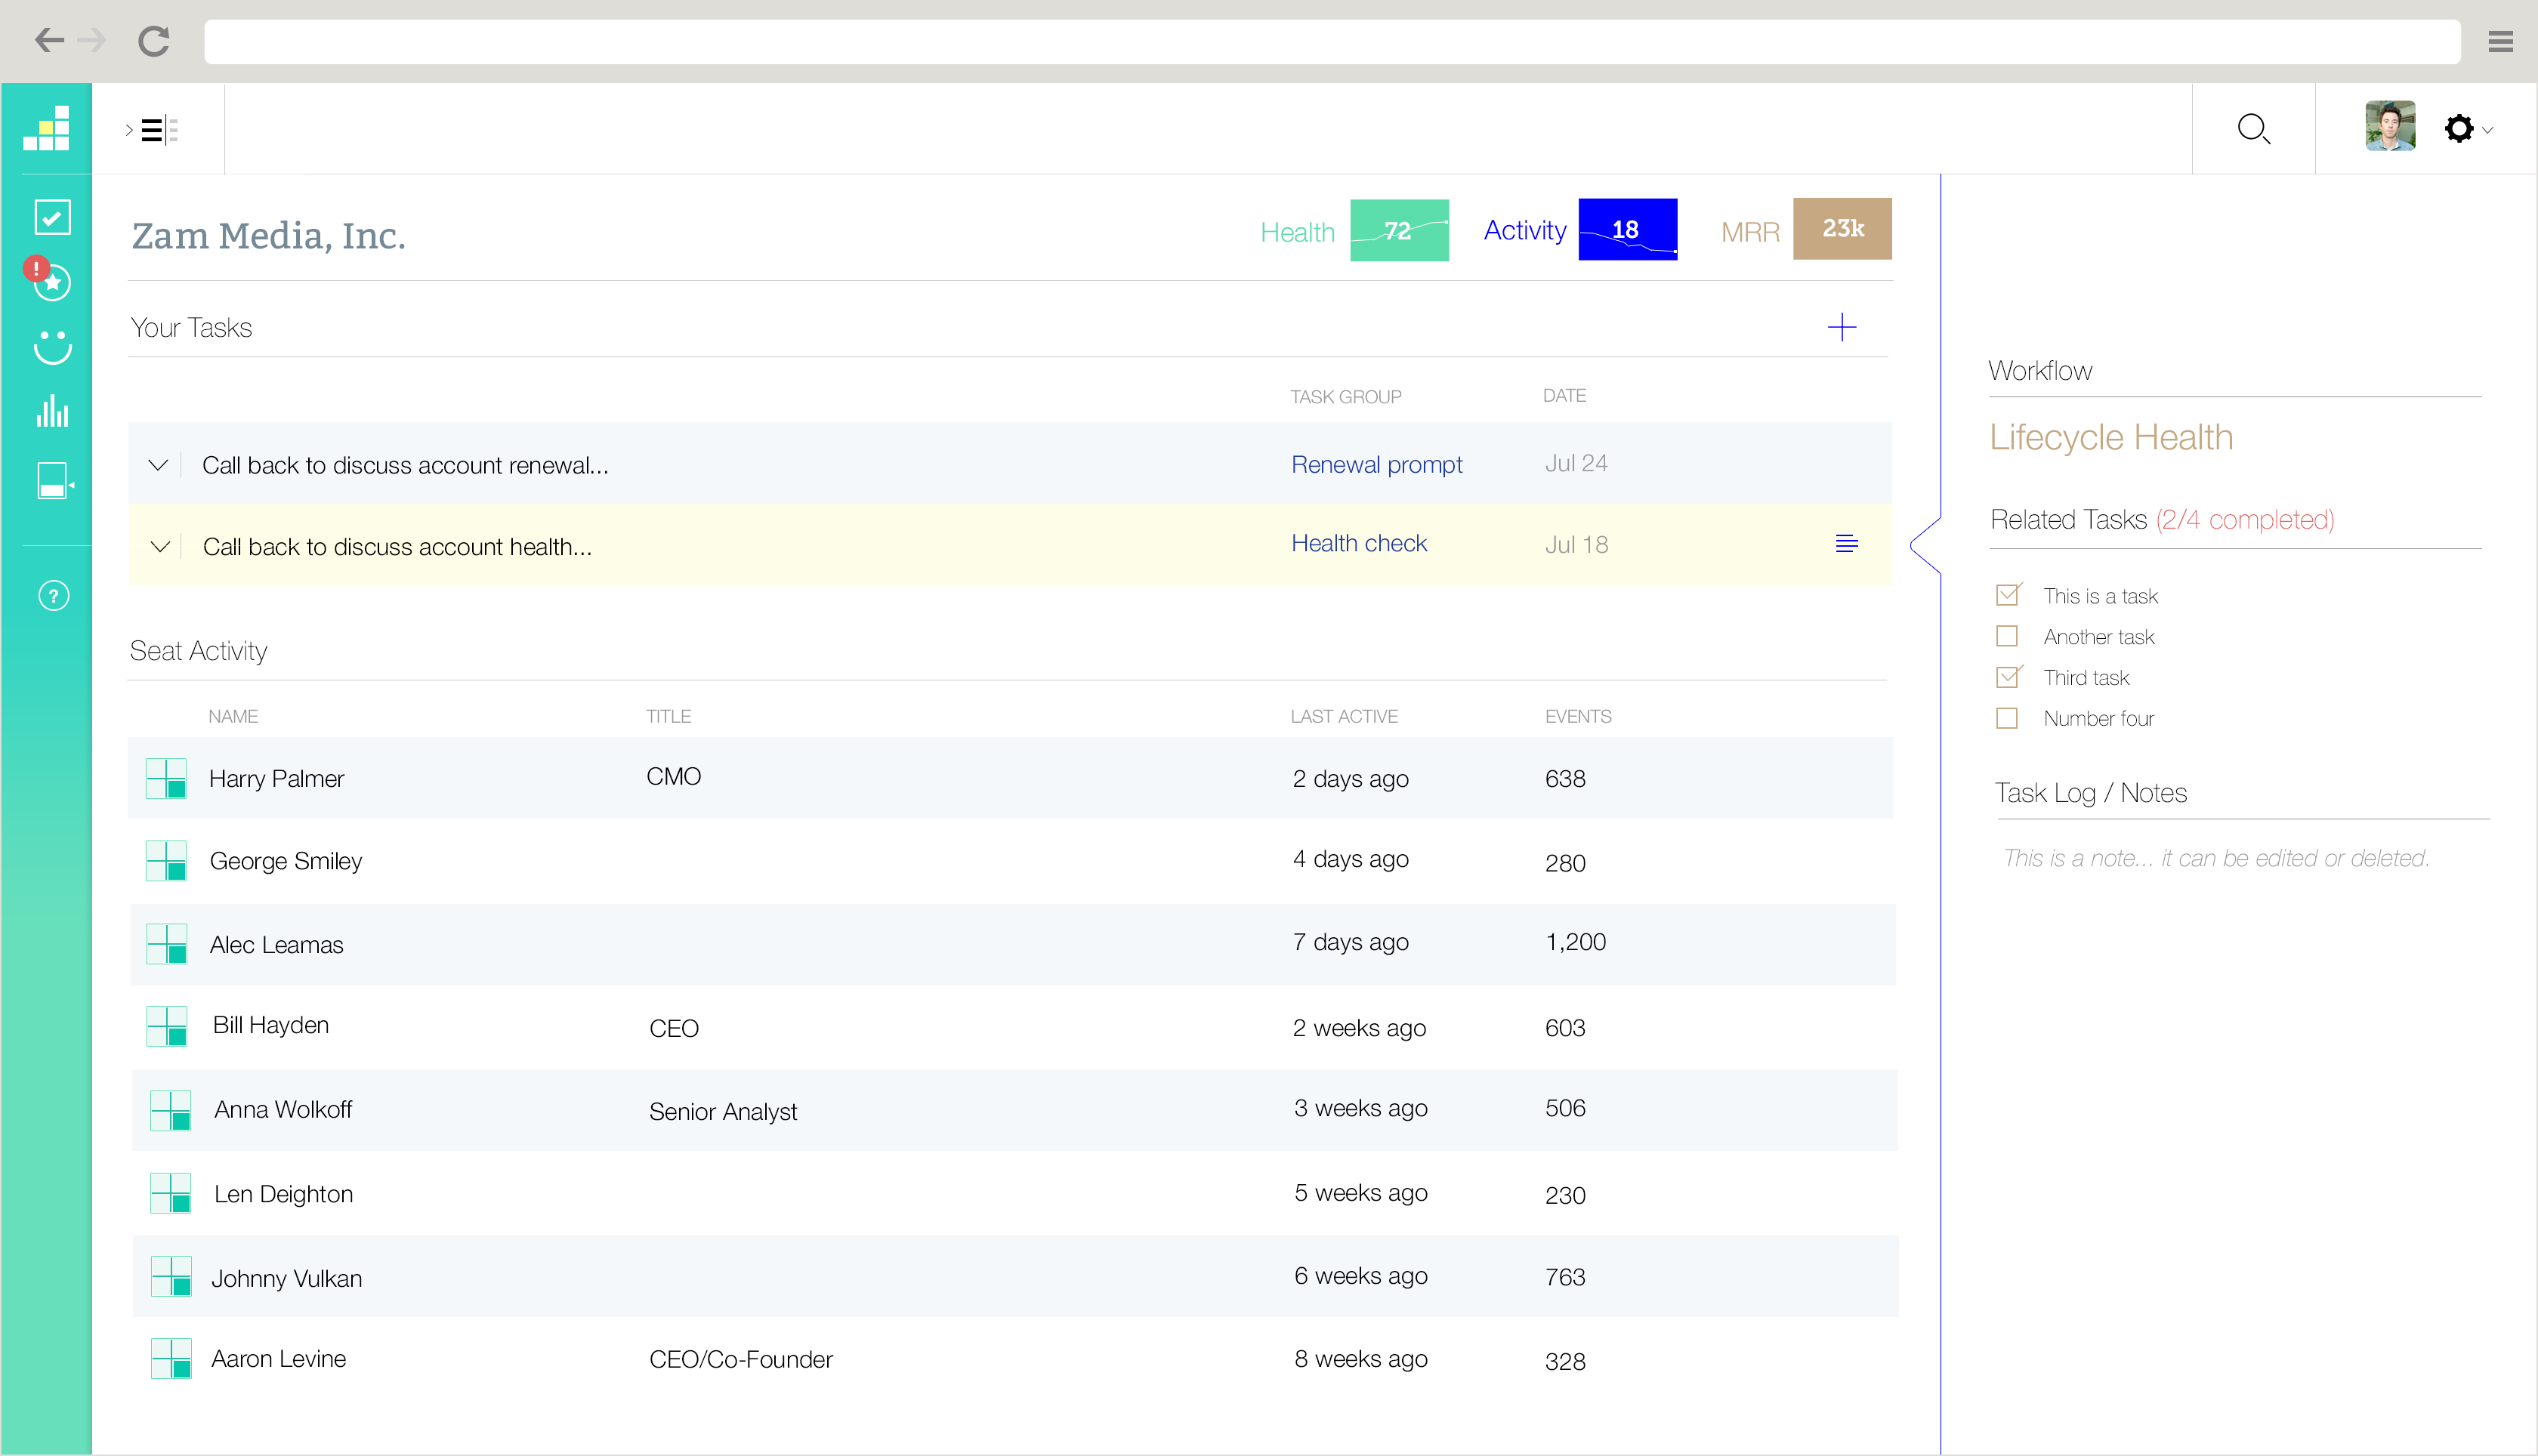The height and width of the screenshot is (1456, 2538).
Task: Expand the account health task chevron
Action: (159, 547)
